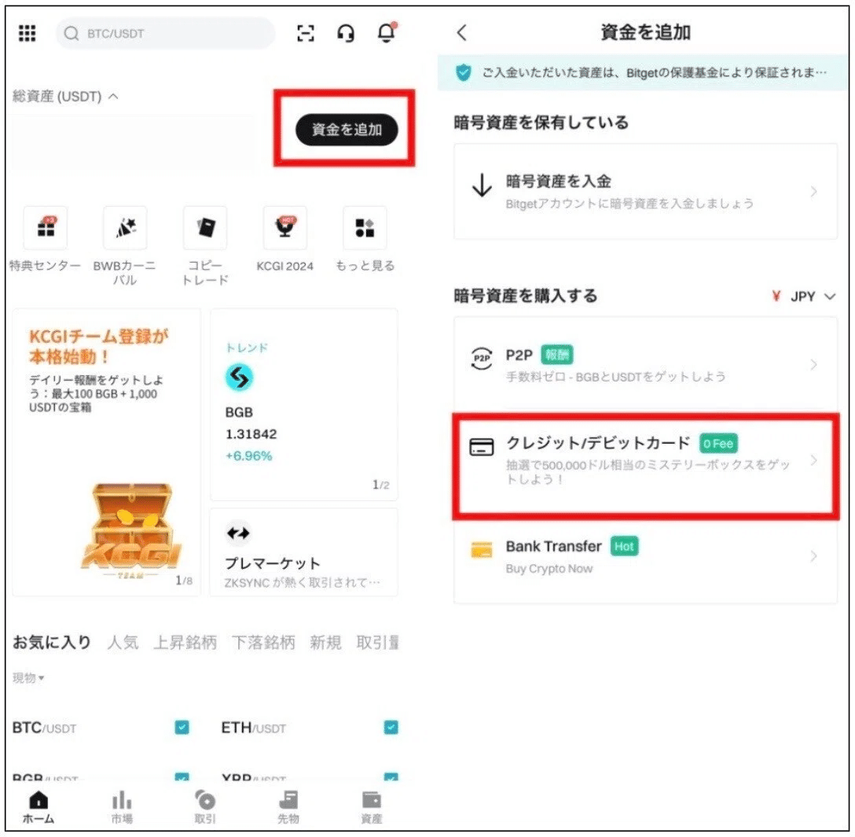The image size is (855, 837).
Task: Open the apps grid menu
Action: (x=27, y=33)
